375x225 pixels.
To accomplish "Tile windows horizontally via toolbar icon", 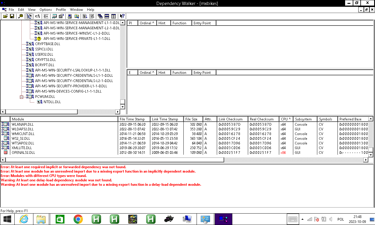I will pos(107,16).
